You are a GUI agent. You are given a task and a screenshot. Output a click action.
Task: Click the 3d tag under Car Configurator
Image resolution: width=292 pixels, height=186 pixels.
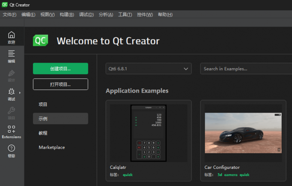(220, 175)
